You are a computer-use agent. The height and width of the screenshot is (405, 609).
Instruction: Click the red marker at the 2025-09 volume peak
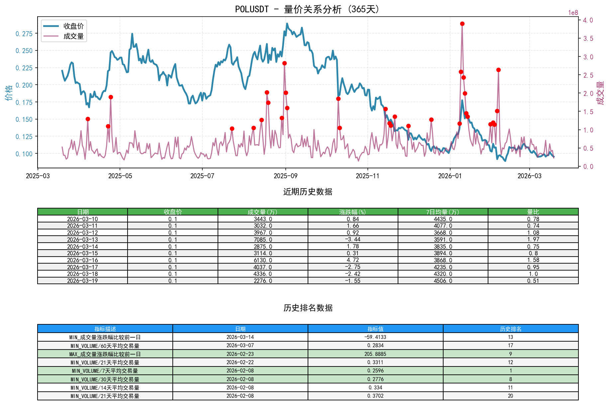tap(284, 62)
